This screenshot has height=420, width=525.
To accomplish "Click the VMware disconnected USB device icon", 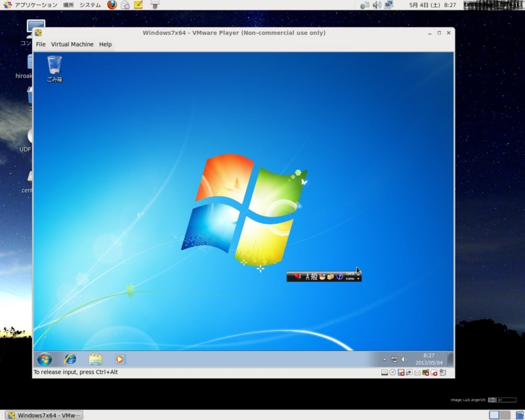I will (x=434, y=373).
